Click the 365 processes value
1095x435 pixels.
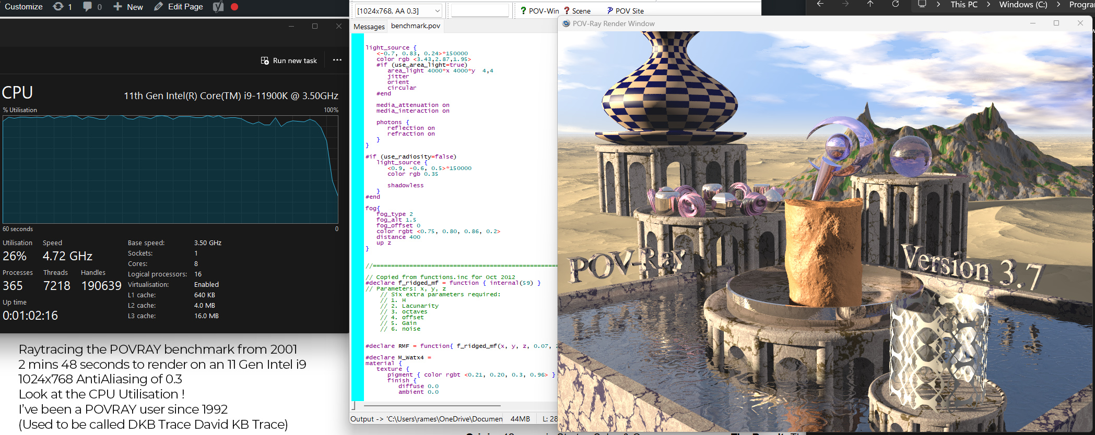(x=13, y=286)
